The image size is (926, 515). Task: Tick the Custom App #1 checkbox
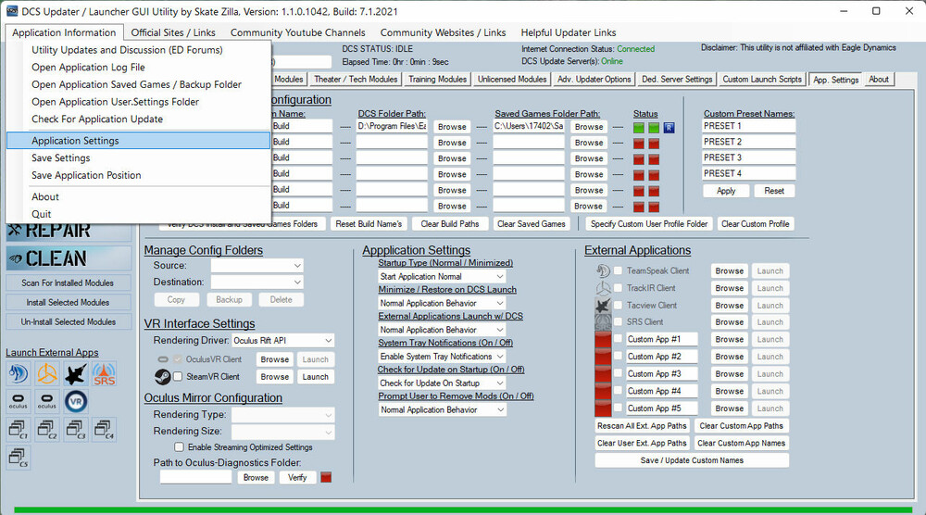point(618,339)
